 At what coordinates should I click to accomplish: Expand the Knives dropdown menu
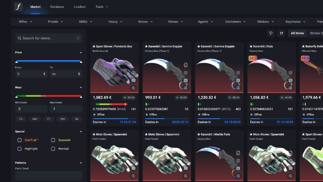145,21
